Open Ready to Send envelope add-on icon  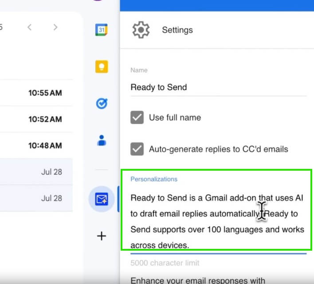tap(102, 199)
